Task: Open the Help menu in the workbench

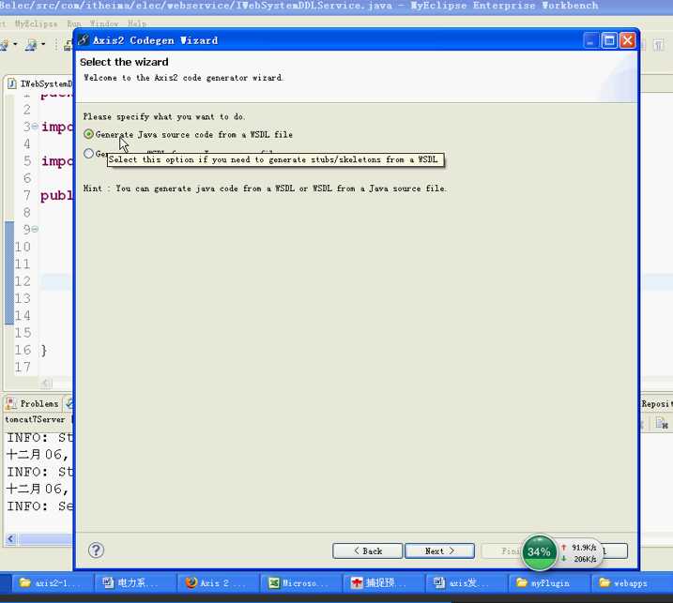Action: [137, 23]
